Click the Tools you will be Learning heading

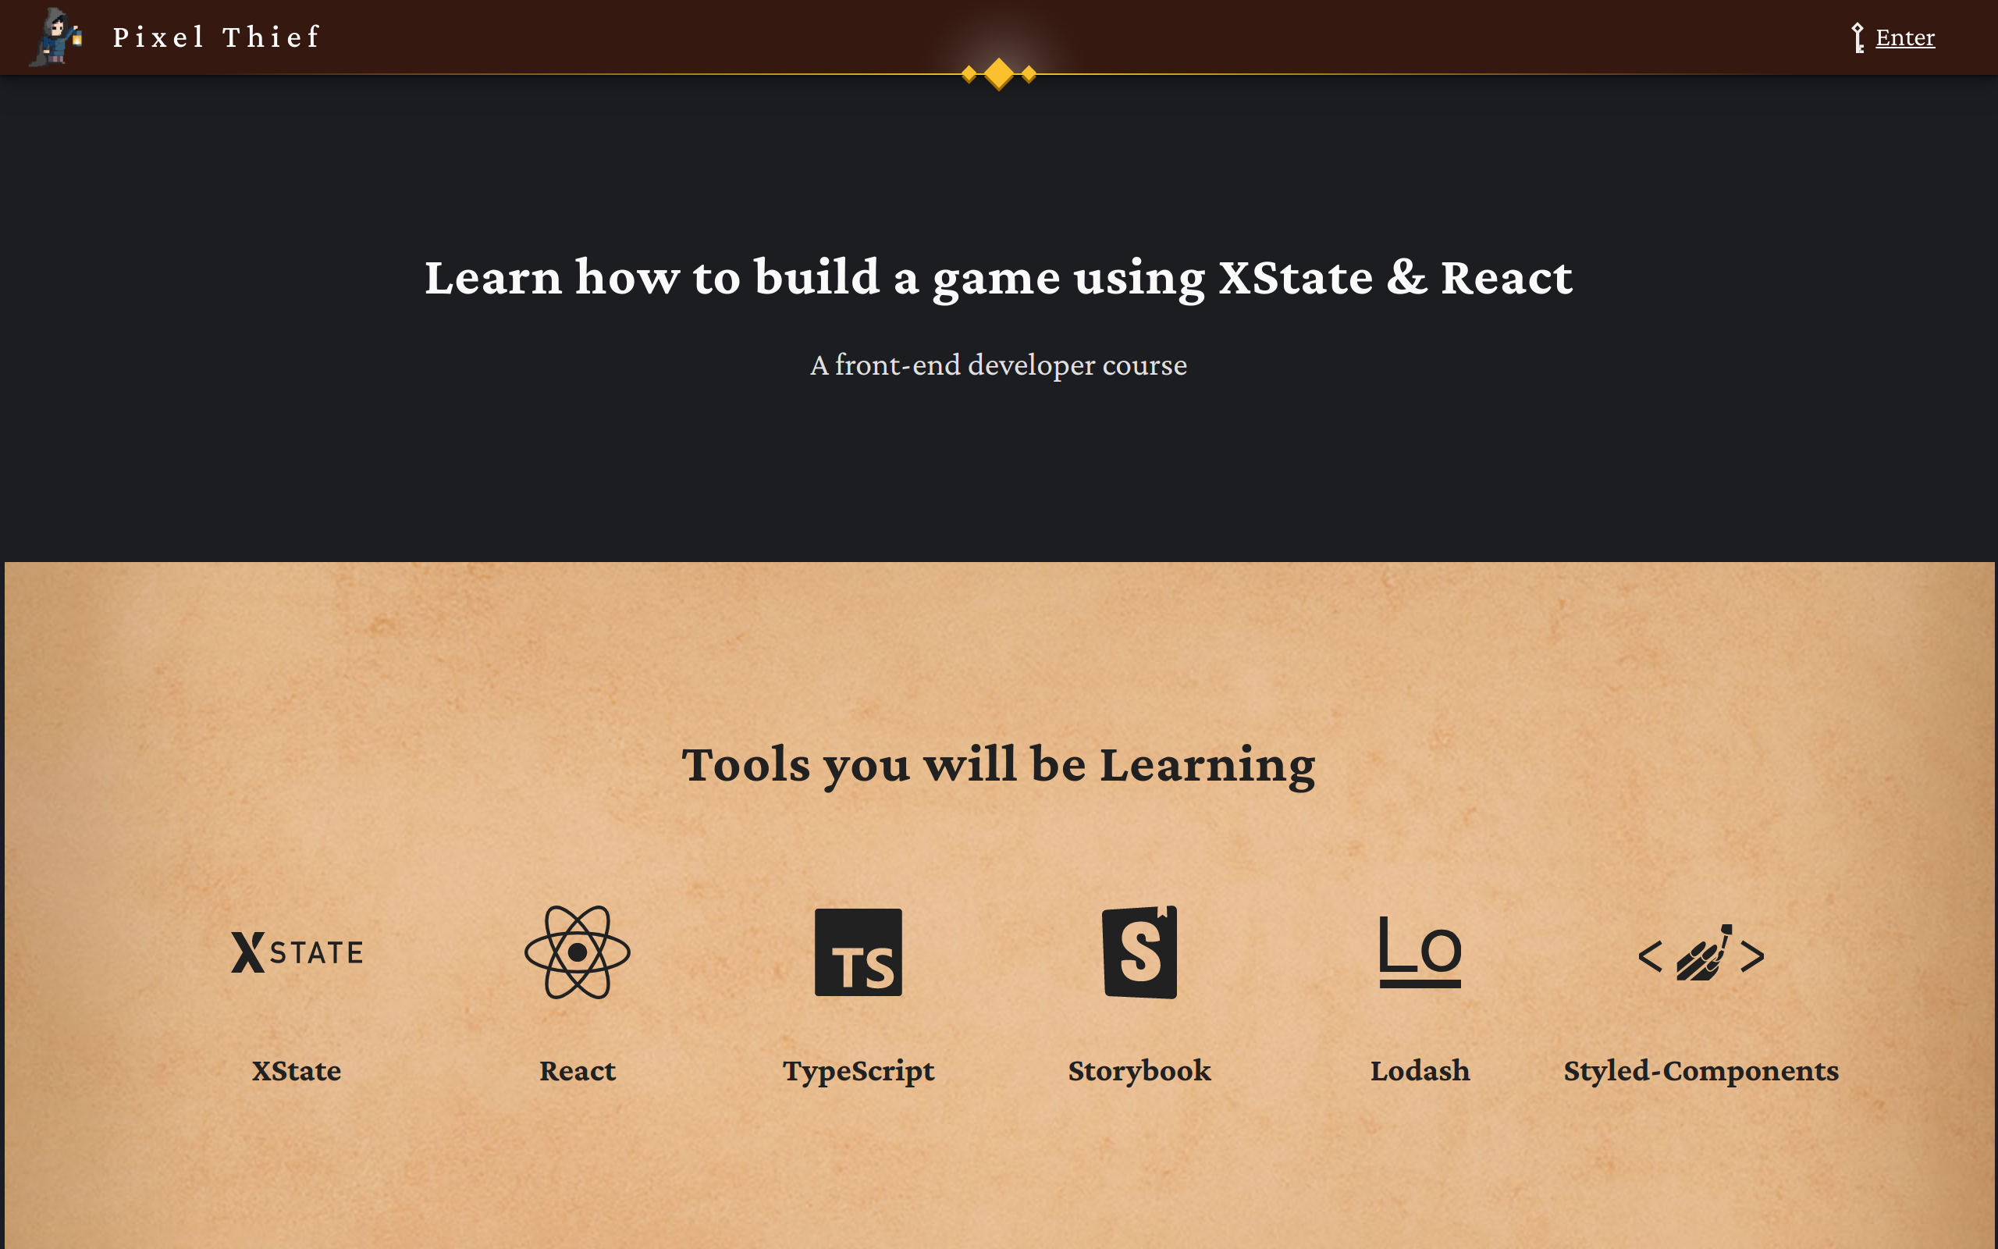pos(998,765)
